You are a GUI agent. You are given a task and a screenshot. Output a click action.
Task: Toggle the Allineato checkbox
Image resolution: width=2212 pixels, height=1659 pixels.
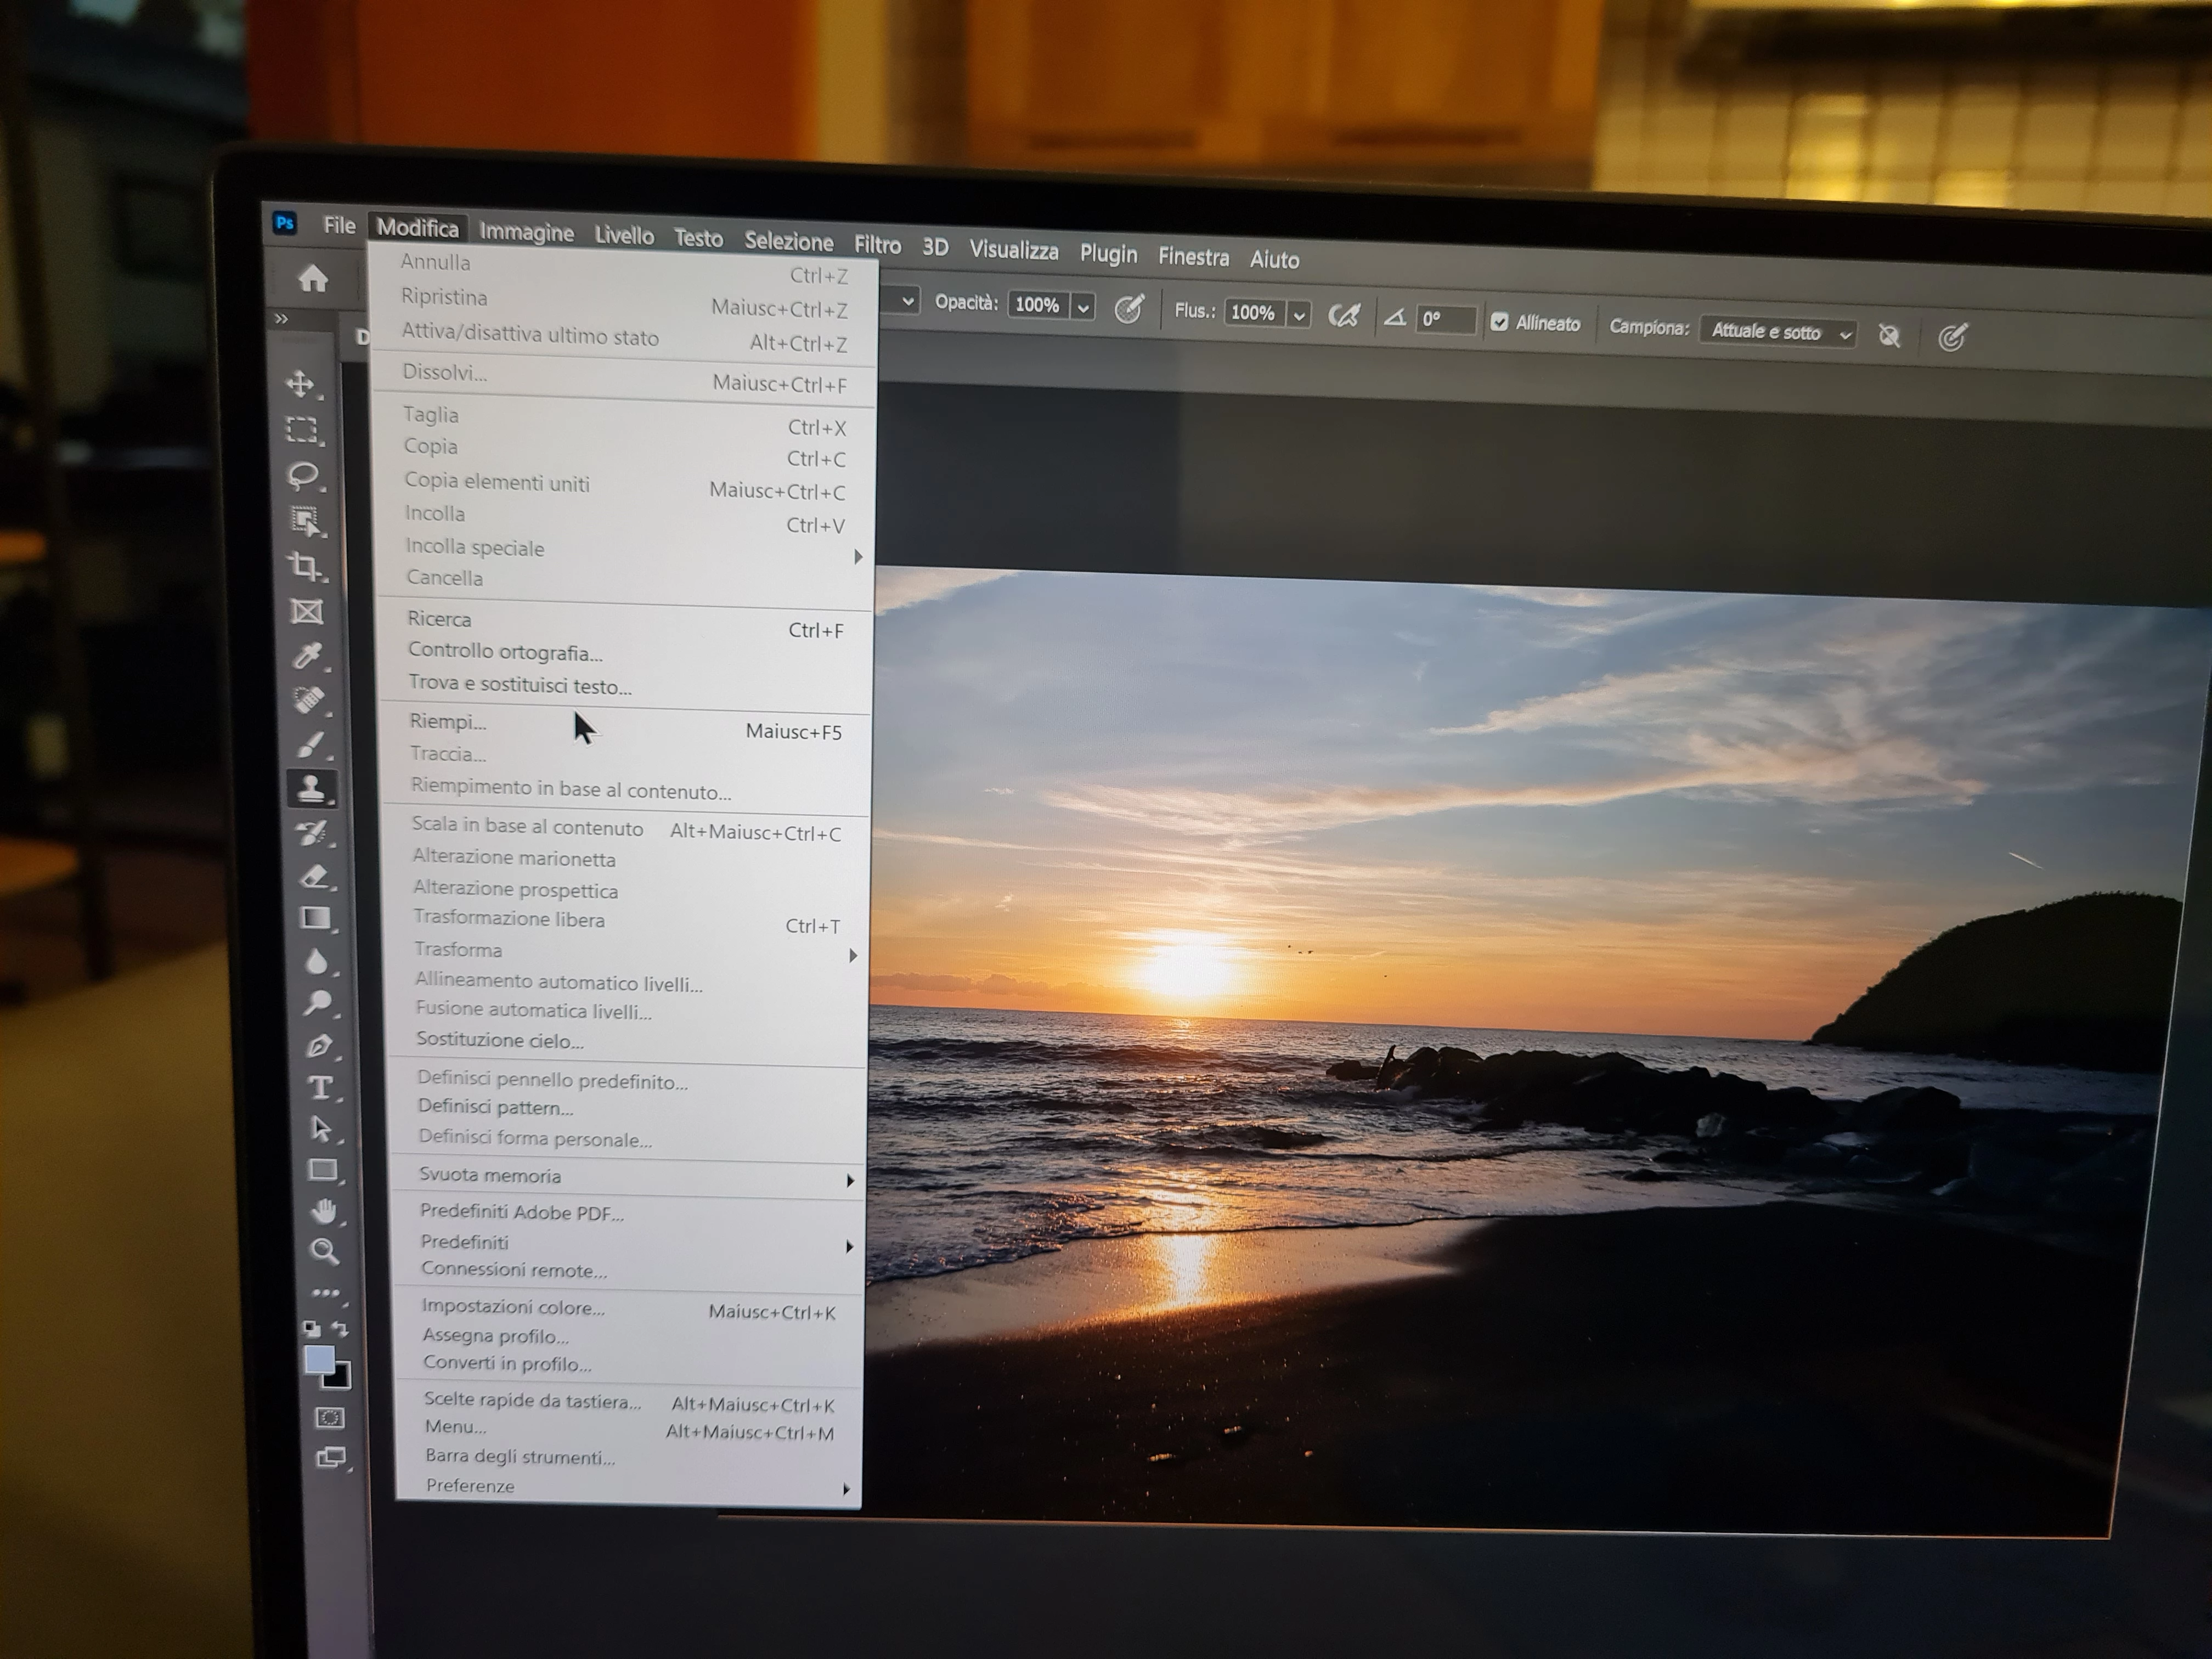point(1499,322)
